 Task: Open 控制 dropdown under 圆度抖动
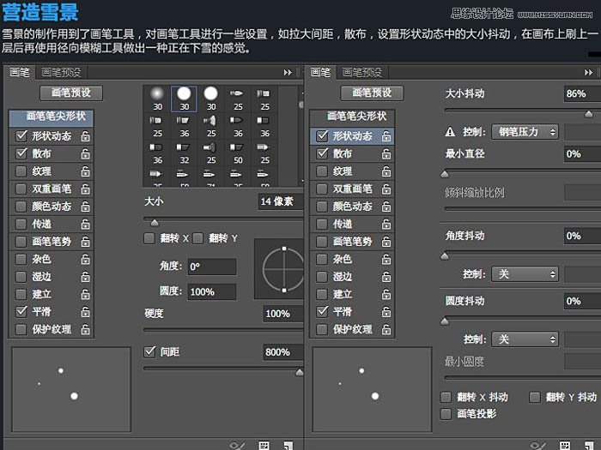(x=525, y=339)
